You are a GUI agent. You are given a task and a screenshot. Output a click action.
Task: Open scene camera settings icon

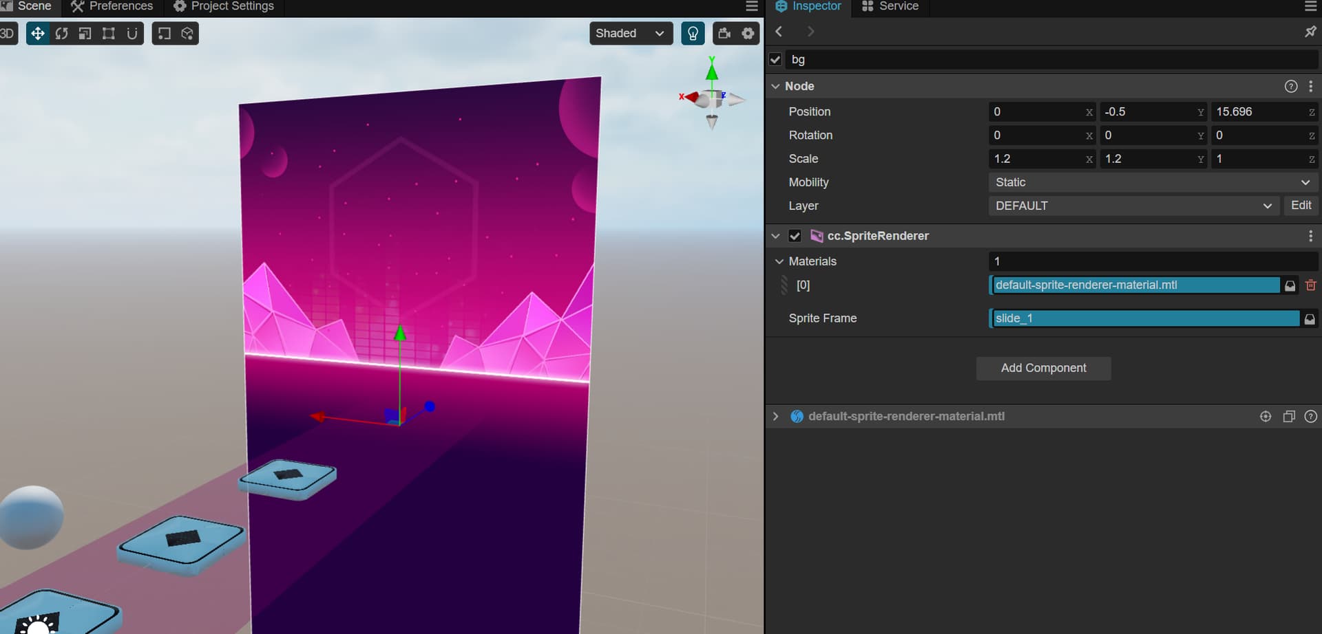point(724,34)
